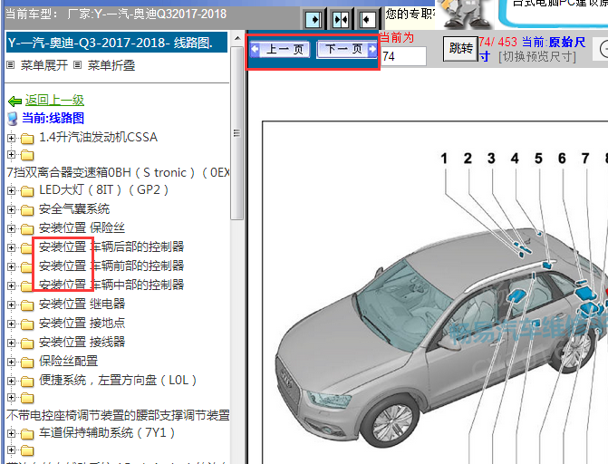Click folder icon of 安全气囊系统
This screenshot has height=464, width=608.
27,210
